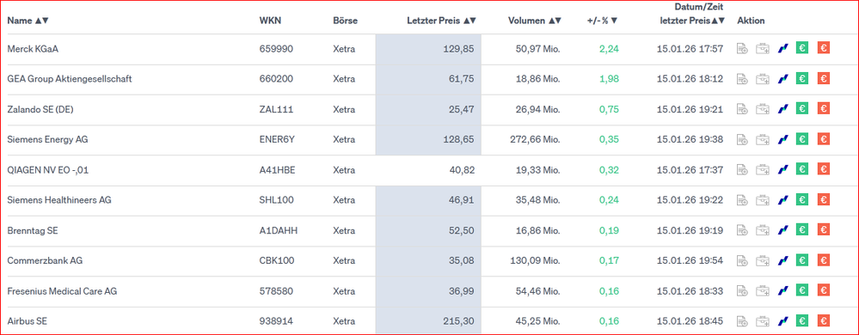This screenshot has width=859, height=335.
Task: Buy Merck KGaA with green euro icon
Action: (x=802, y=48)
